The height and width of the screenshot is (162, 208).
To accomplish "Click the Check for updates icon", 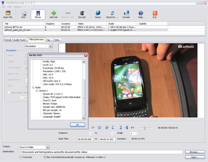I will [112, 13].
